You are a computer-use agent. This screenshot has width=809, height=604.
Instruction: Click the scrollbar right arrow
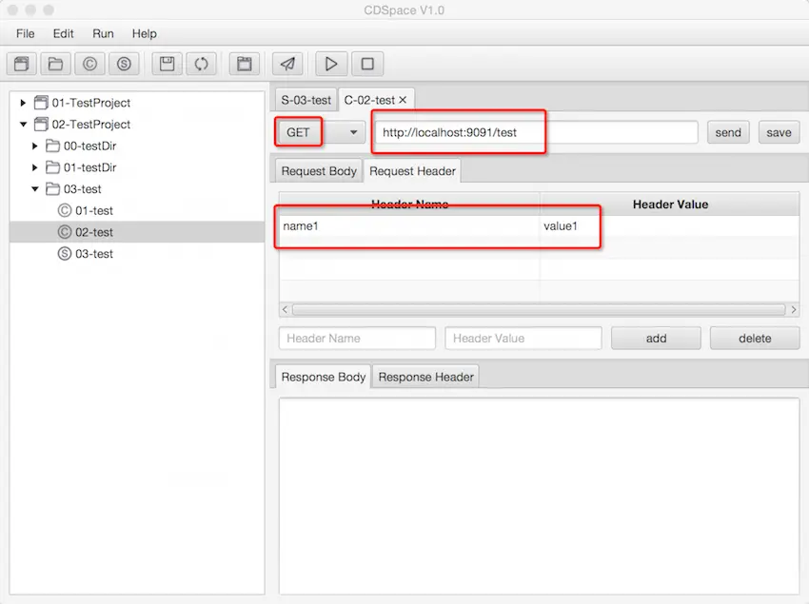794,309
